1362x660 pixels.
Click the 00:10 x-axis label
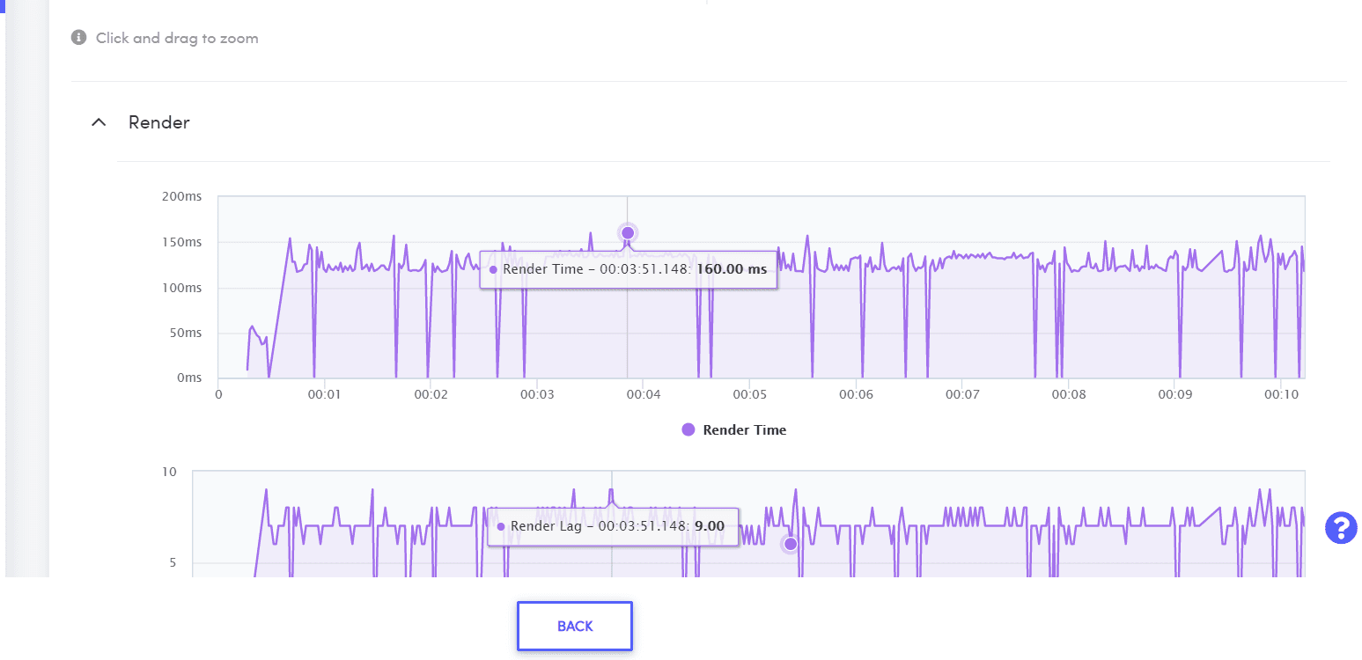point(1281,394)
